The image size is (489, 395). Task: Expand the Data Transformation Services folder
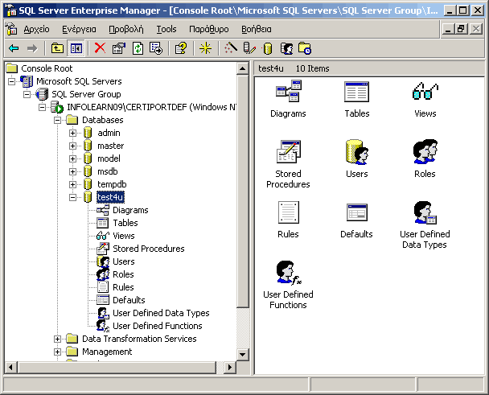[x=57, y=339]
